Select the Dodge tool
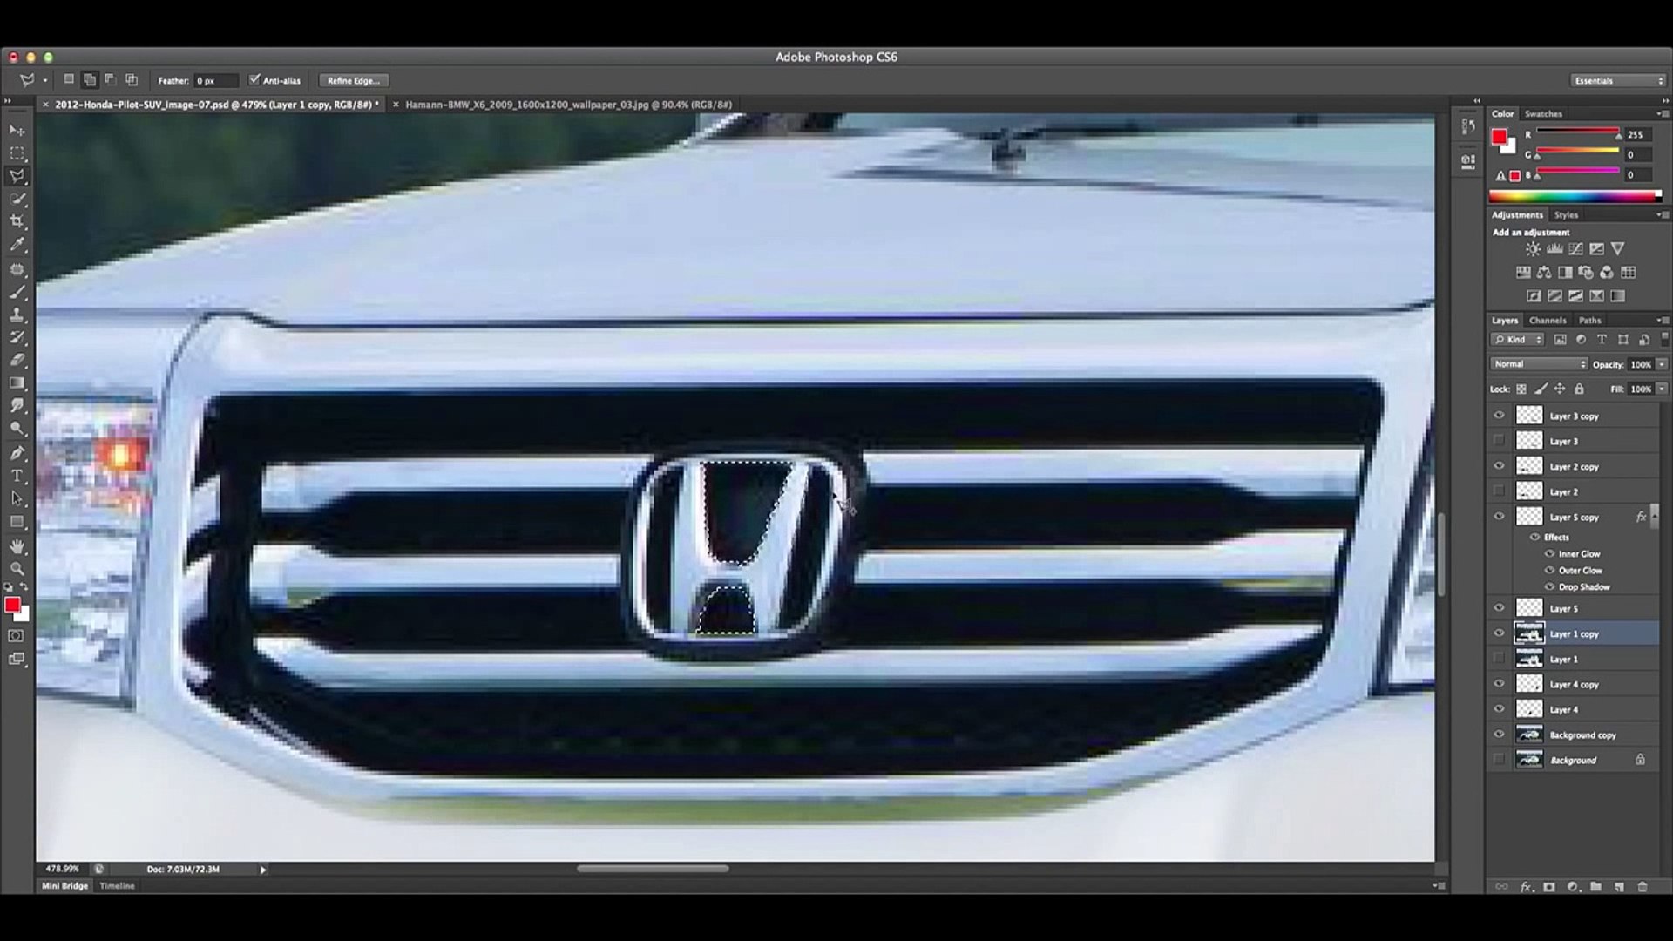Viewport: 1673px width, 941px height. (x=17, y=429)
